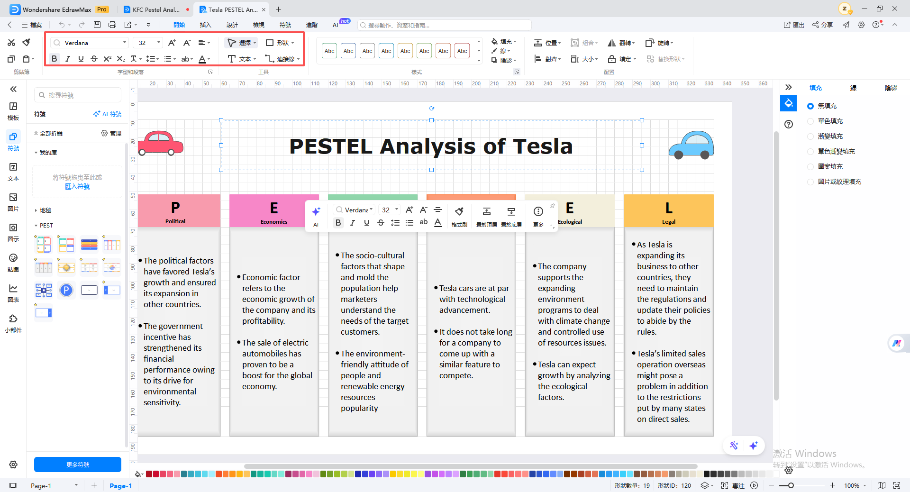
Task: Click 全部折疊 collapse all in symbols panel
Action: [48, 134]
